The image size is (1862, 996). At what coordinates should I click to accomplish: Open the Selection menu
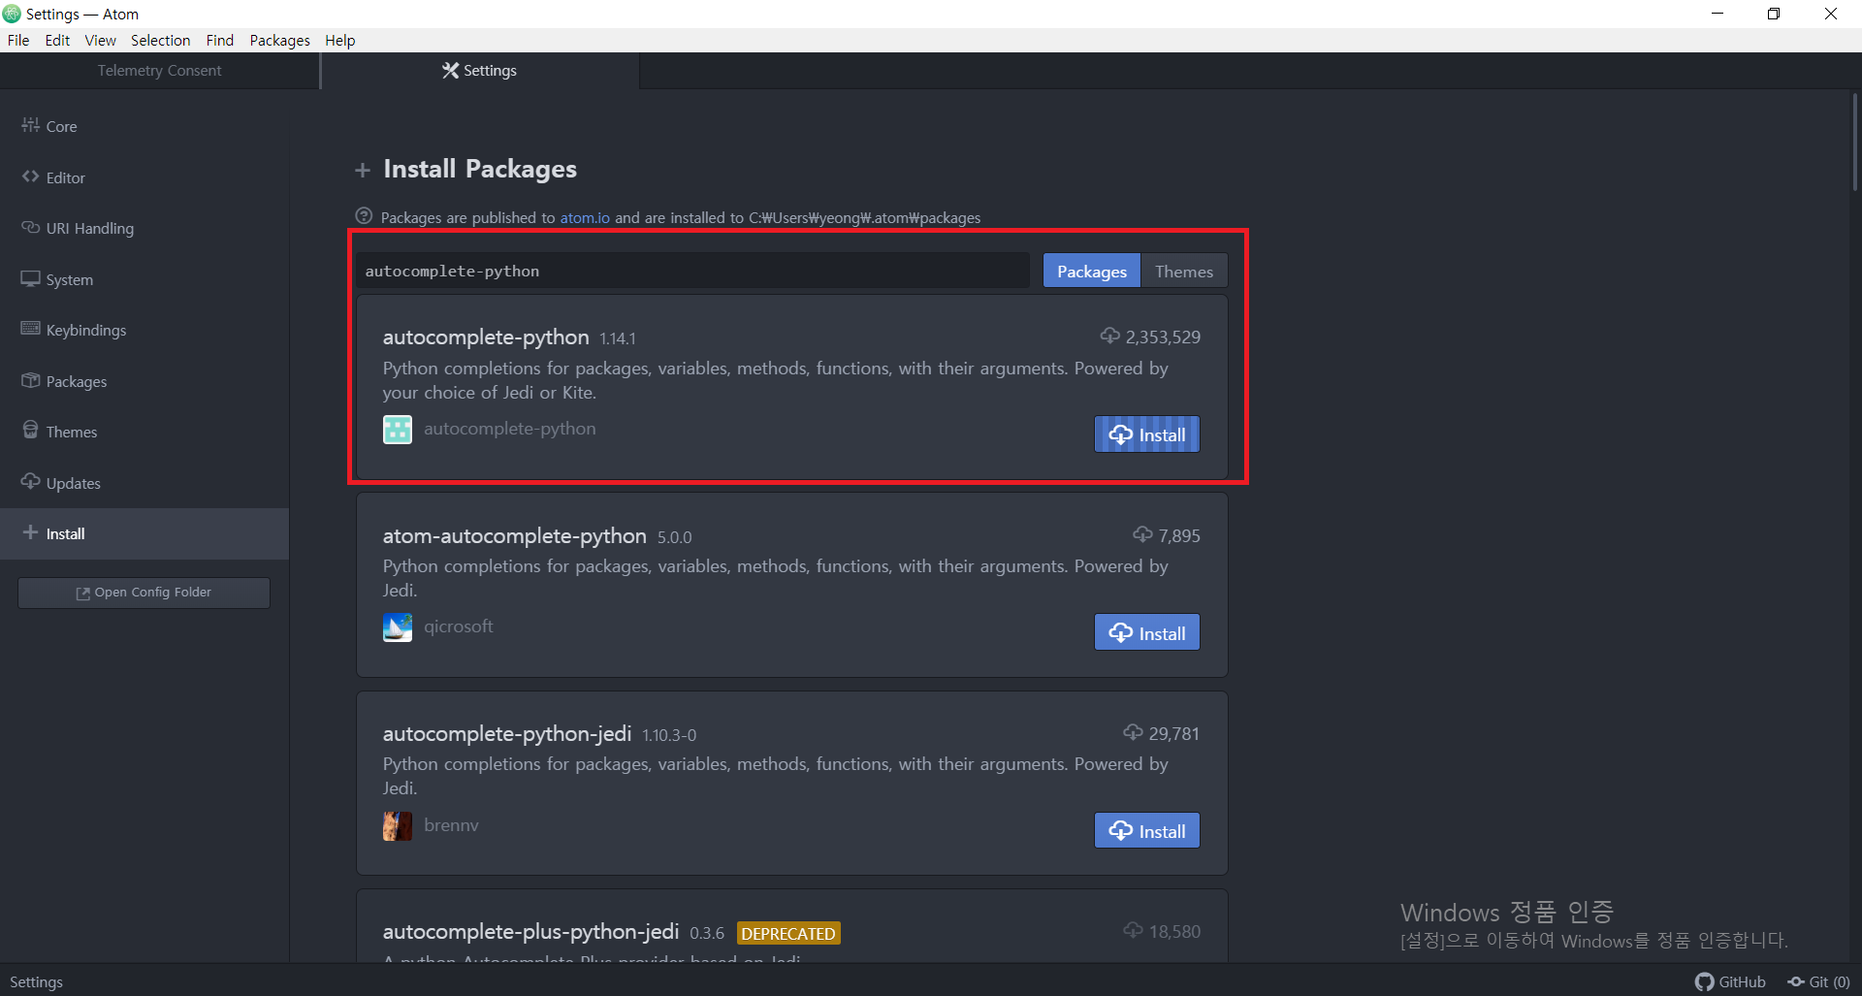coord(160,40)
